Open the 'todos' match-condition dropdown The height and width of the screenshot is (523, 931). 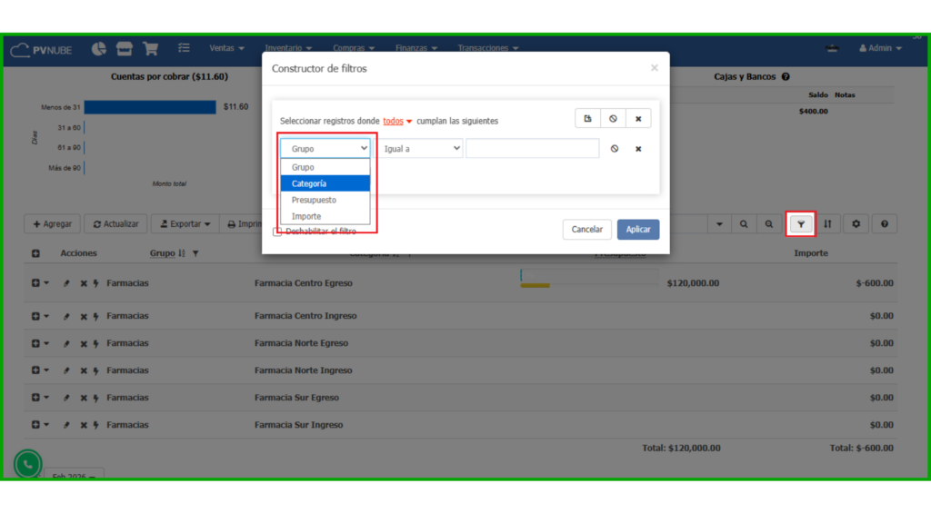point(397,121)
